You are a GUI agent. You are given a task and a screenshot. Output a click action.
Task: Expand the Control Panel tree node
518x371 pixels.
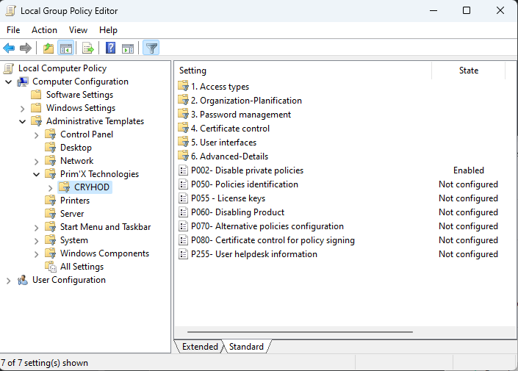point(37,134)
